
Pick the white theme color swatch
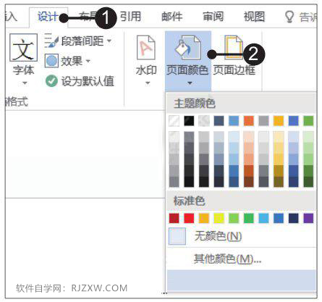pyautogui.click(x=174, y=121)
